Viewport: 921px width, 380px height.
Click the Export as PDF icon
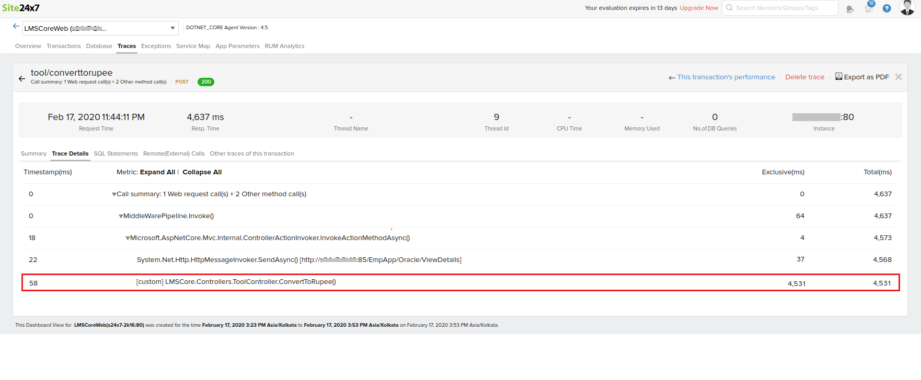click(x=838, y=77)
